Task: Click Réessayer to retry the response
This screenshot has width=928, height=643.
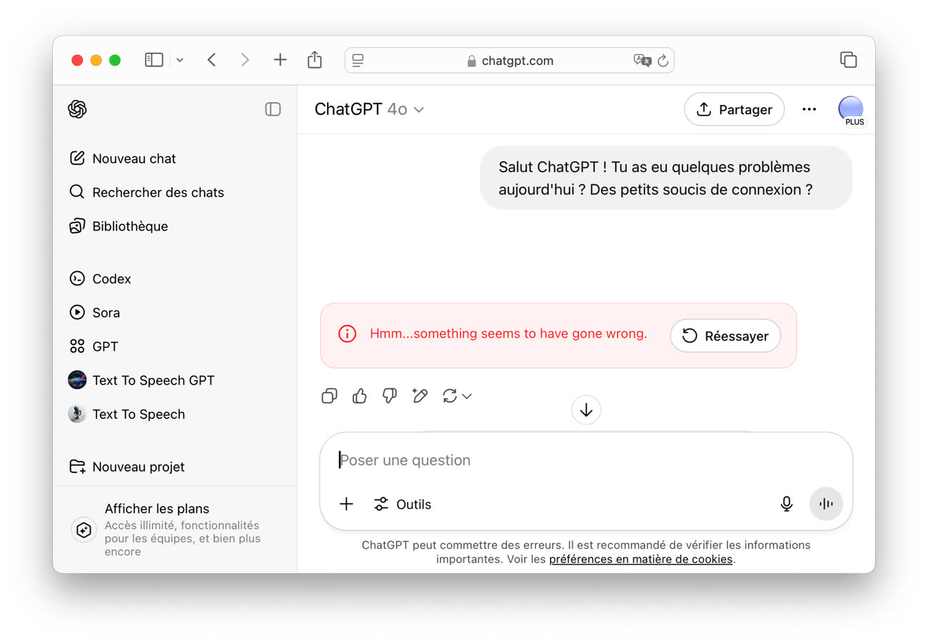Action: pyautogui.click(x=725, y=336)
